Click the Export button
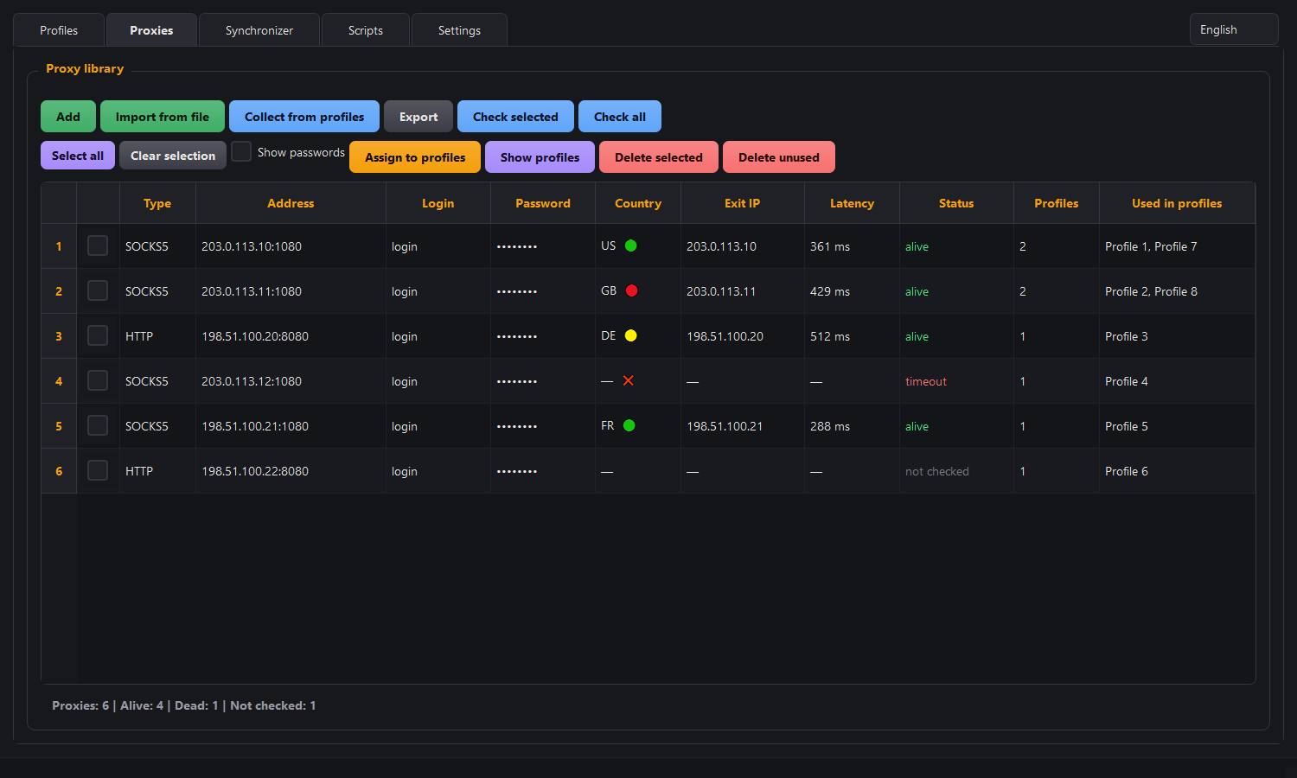The image size is (1297, 778). [418, 117]
